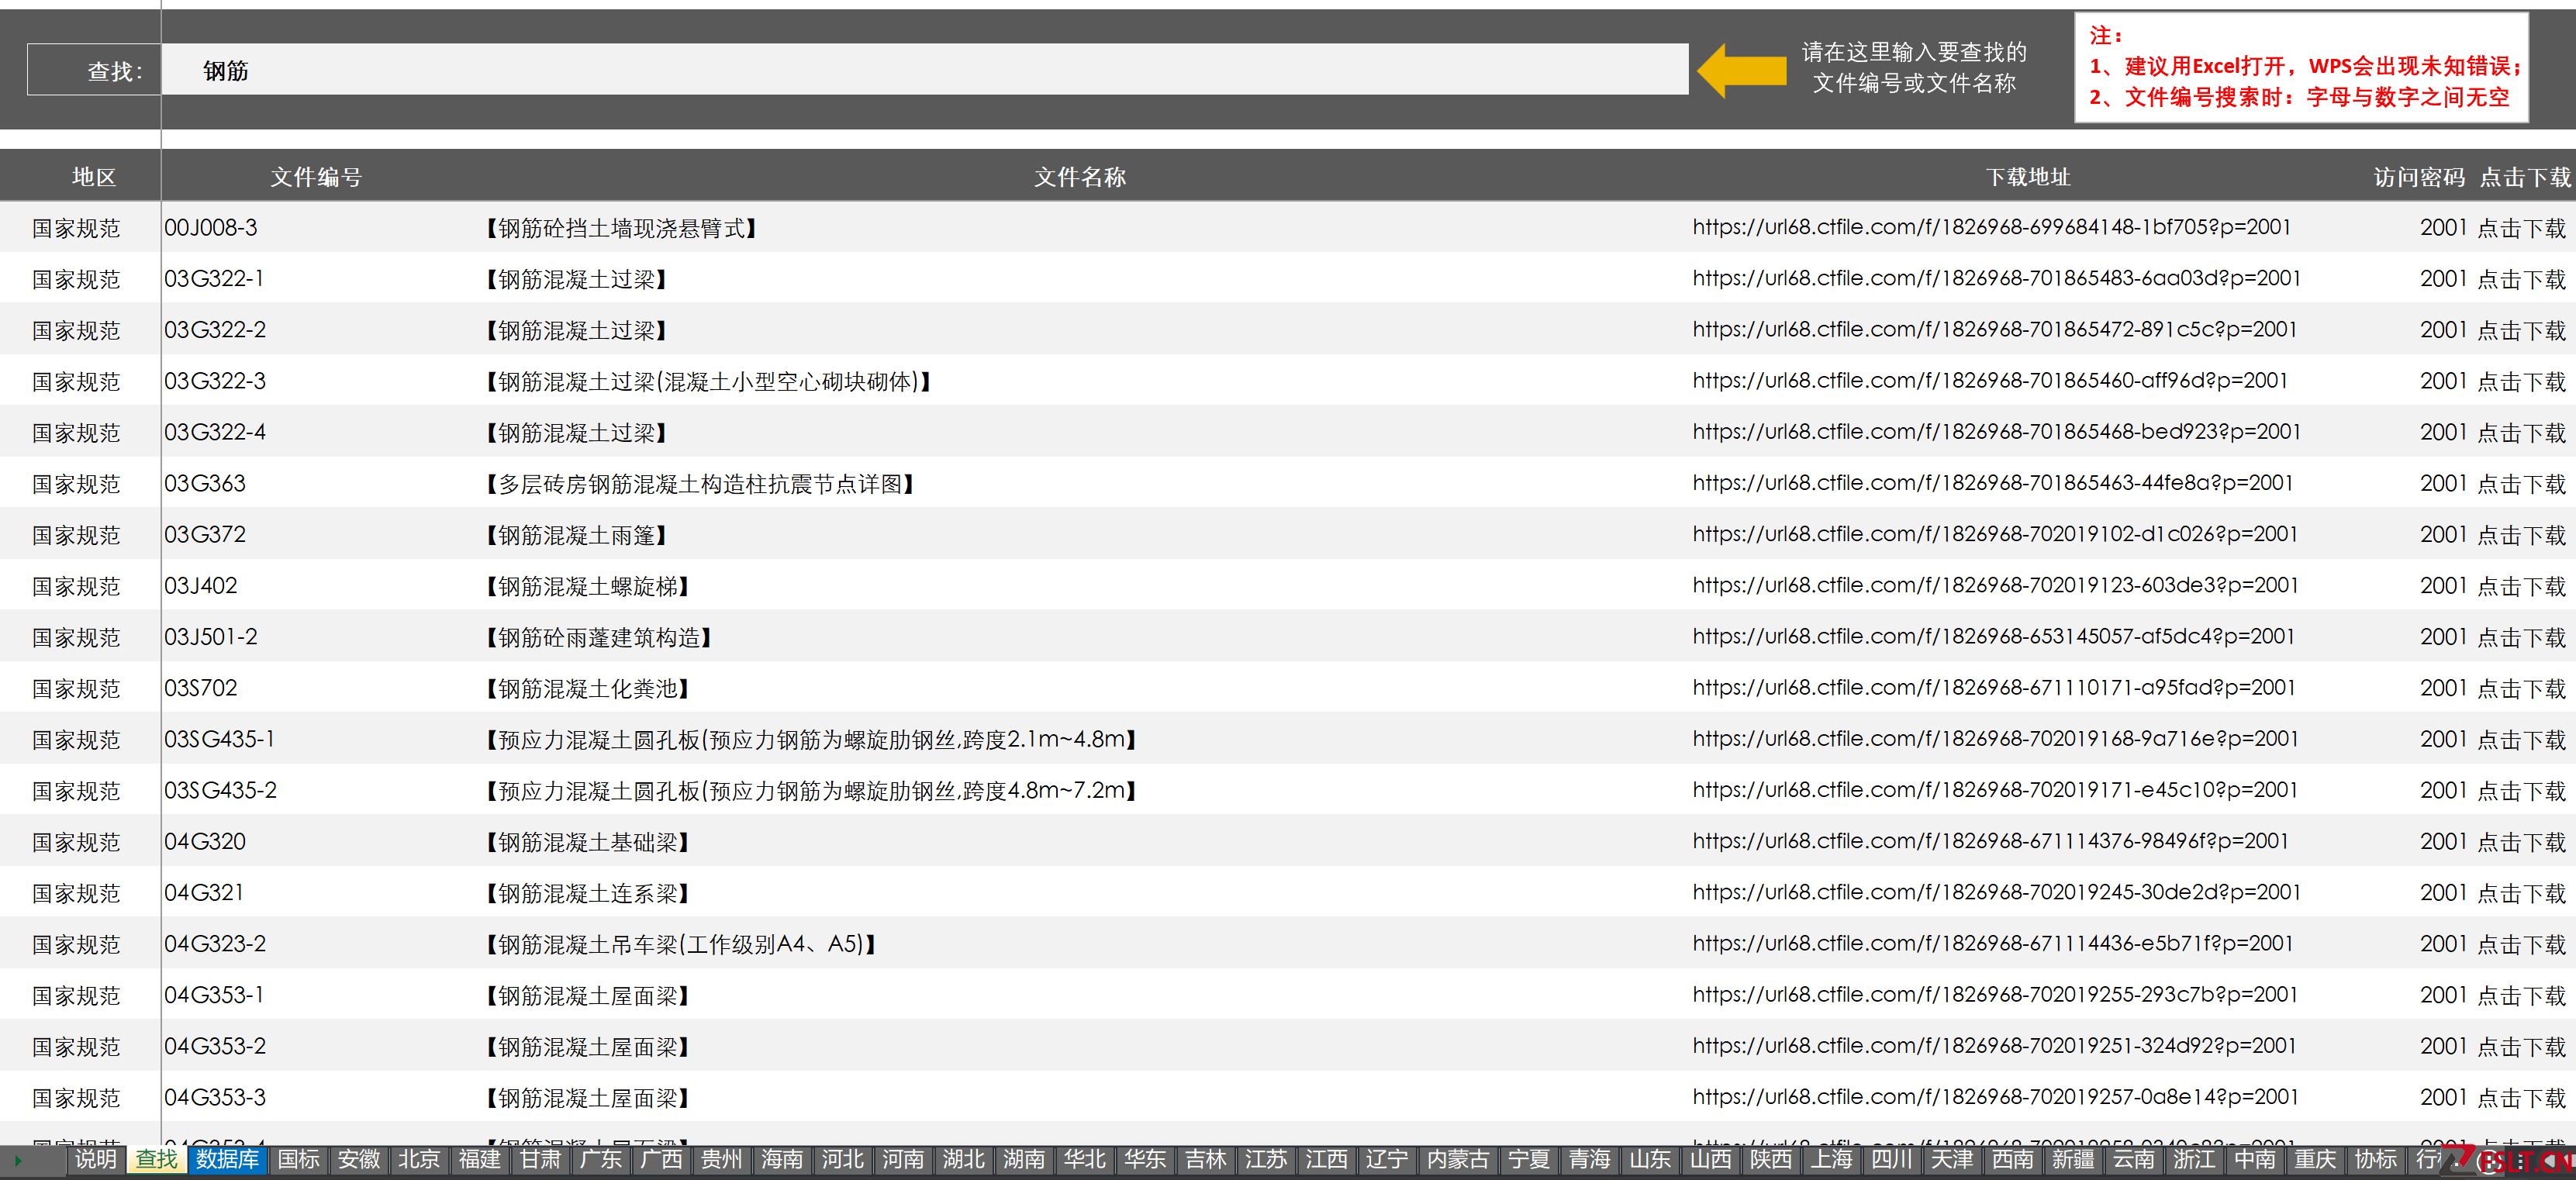Switch to the 说明 sheet tab

96,1159
